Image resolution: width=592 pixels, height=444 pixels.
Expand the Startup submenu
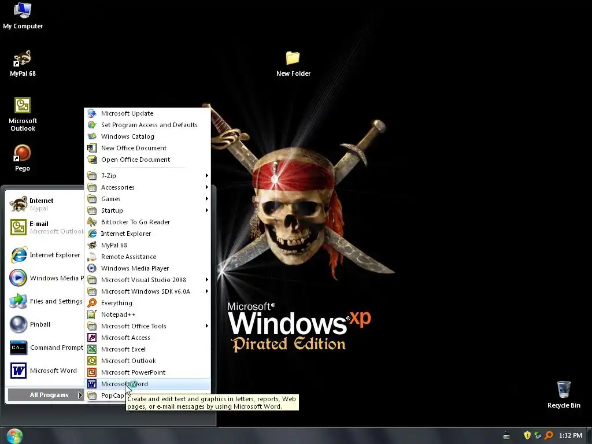(x=147, y=210)
